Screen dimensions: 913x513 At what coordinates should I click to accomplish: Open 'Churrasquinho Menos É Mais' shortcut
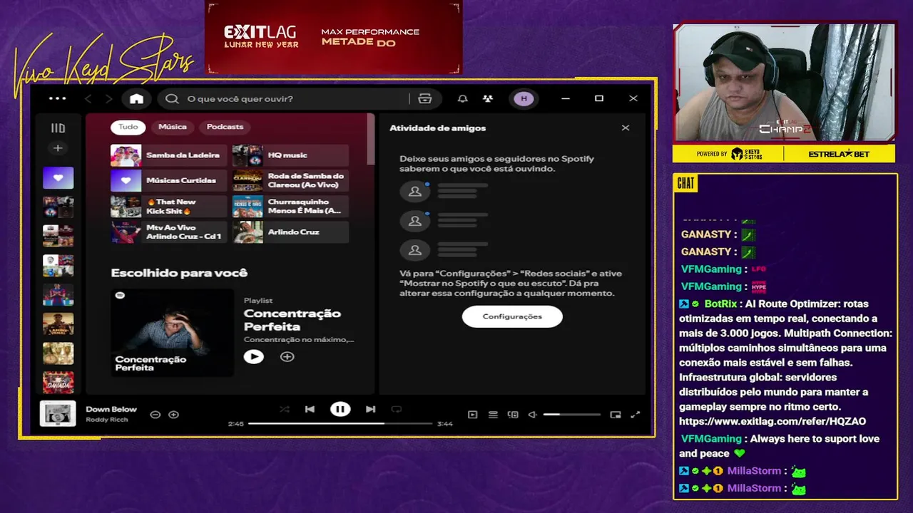coord(290,207)
